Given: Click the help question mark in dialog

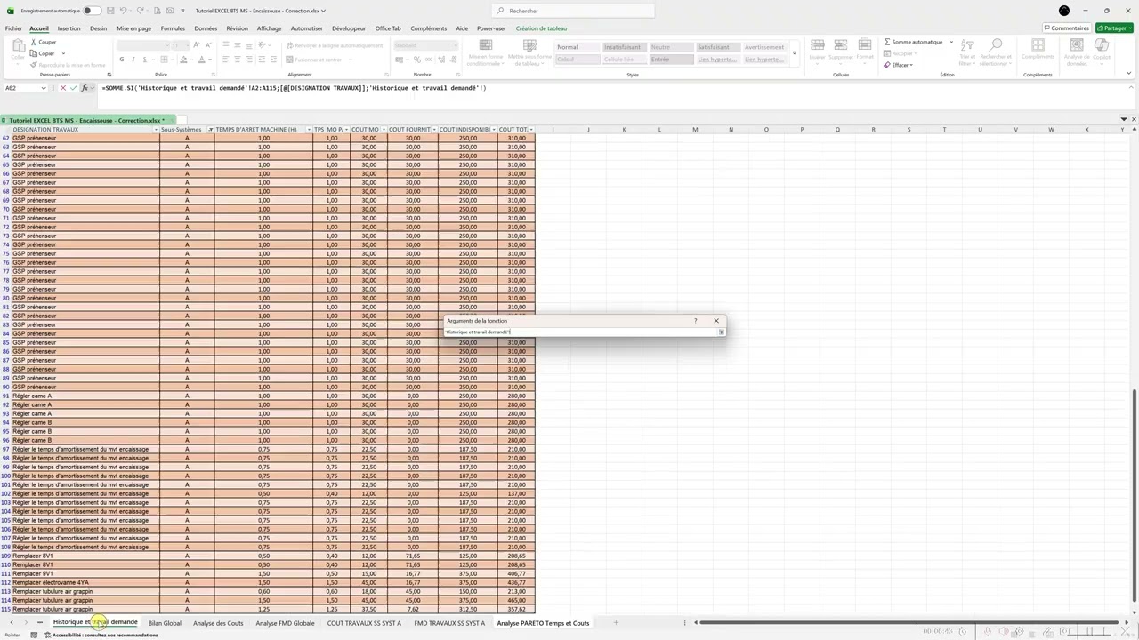Looking at the screenshot, I should (695, 321).
